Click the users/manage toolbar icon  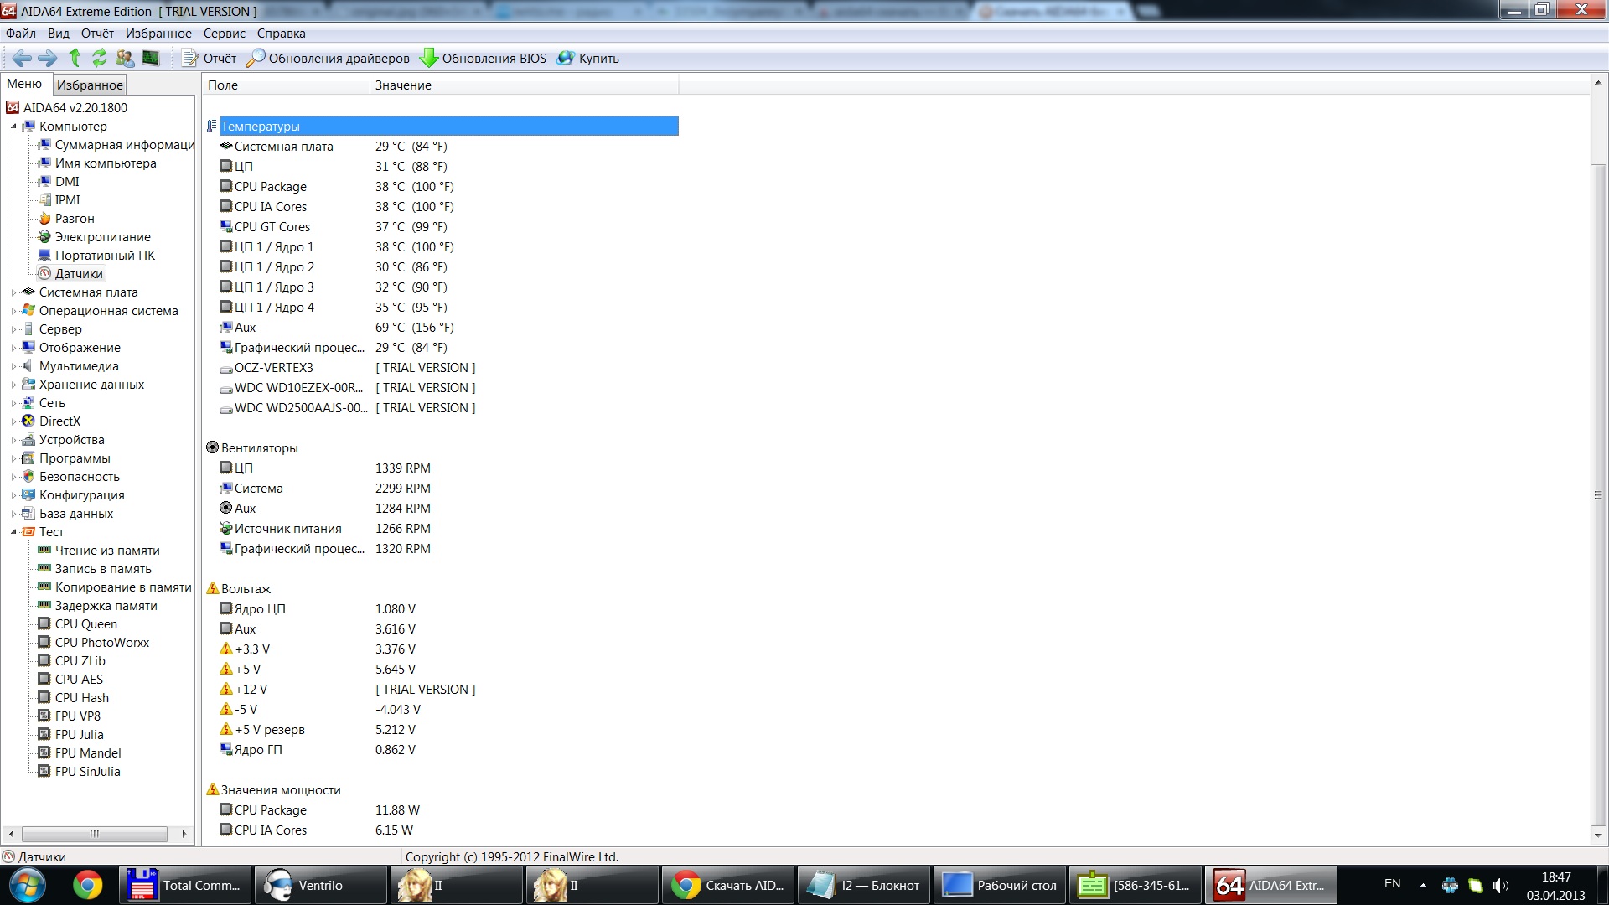coord(125,58)
